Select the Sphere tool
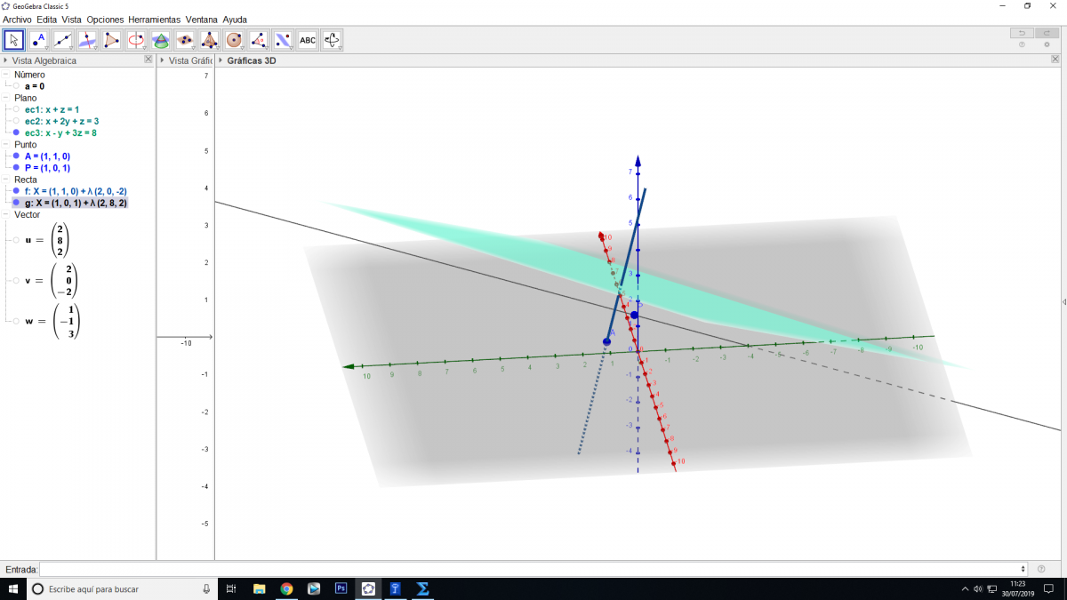The height and width of the screenshot is (600, 1067). coord(234,40)
